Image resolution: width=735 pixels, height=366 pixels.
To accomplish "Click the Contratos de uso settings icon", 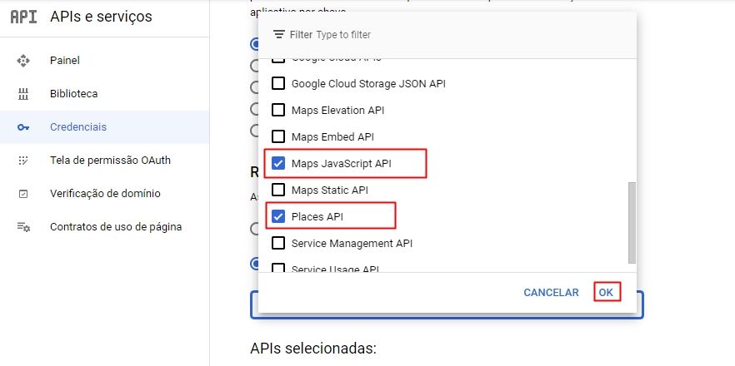I will (23, 227).
